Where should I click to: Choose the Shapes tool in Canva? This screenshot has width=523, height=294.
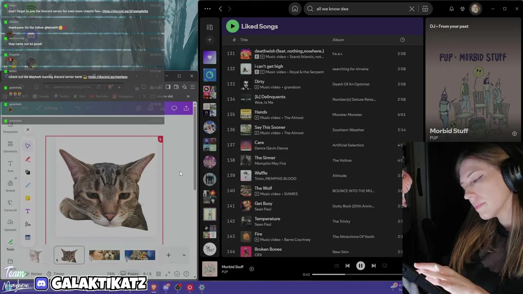[28, 172]
